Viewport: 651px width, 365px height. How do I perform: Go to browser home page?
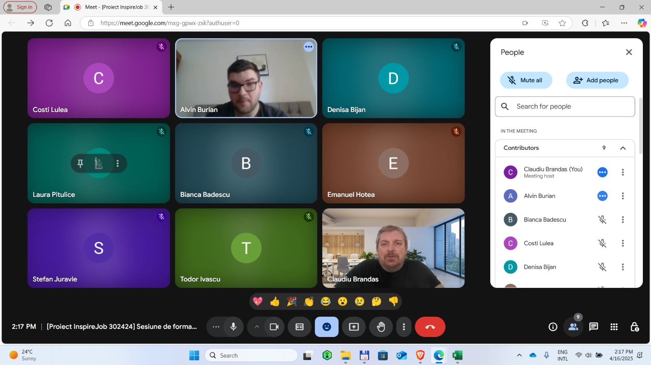[x=68, y=23]
